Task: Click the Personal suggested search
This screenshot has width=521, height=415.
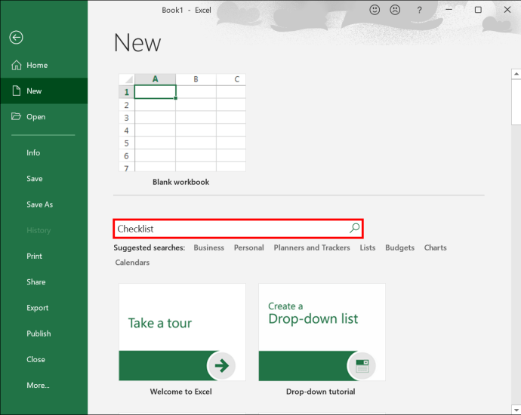Action: pos(249,247)
